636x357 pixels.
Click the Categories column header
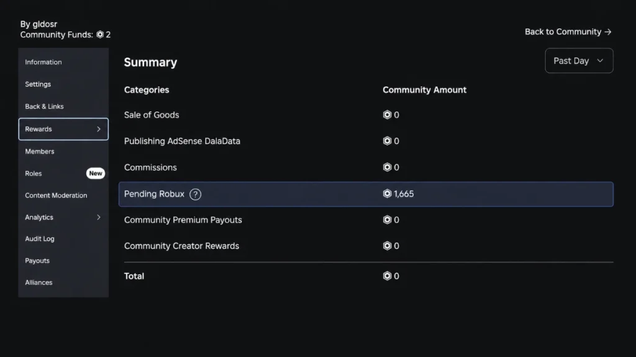tap(147, 90)
